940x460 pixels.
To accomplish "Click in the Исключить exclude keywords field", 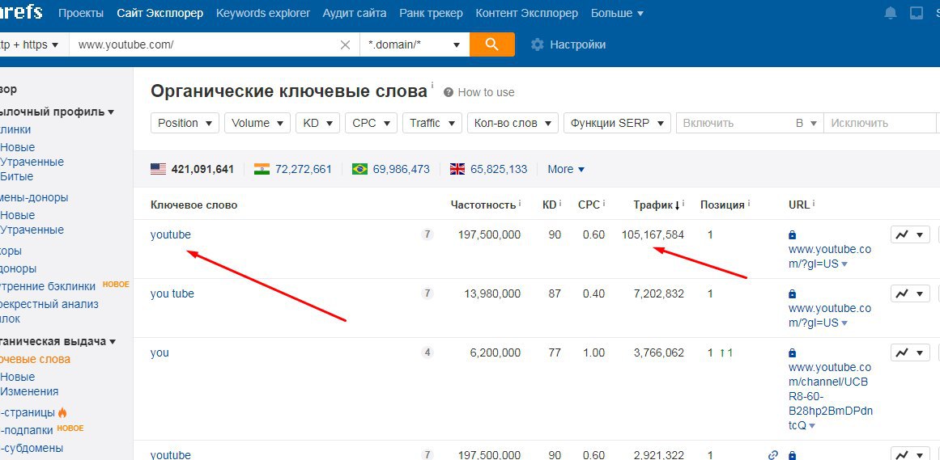I will click(x=879, y=123).
